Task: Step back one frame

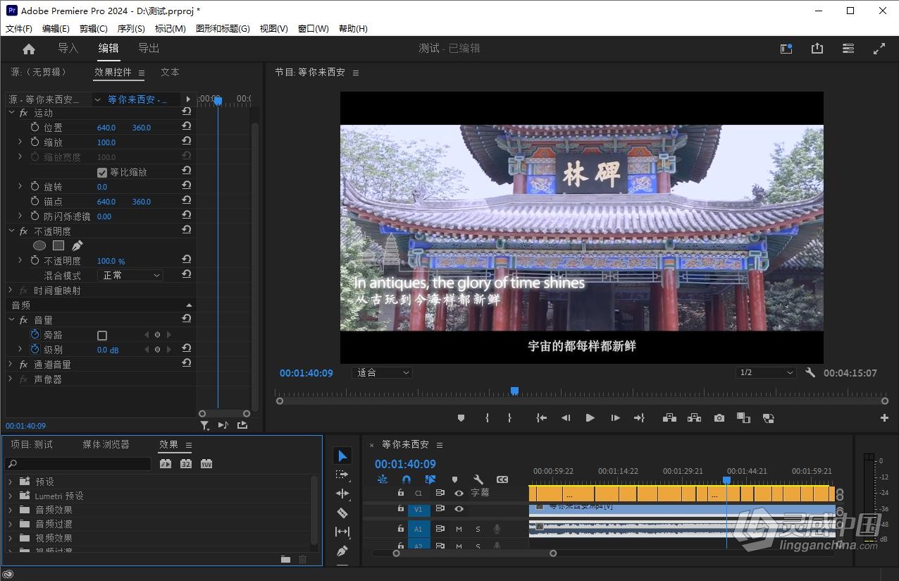Action: [x=565, y=418]
